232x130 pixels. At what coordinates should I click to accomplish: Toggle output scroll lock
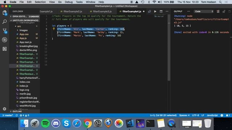[224, 11]
